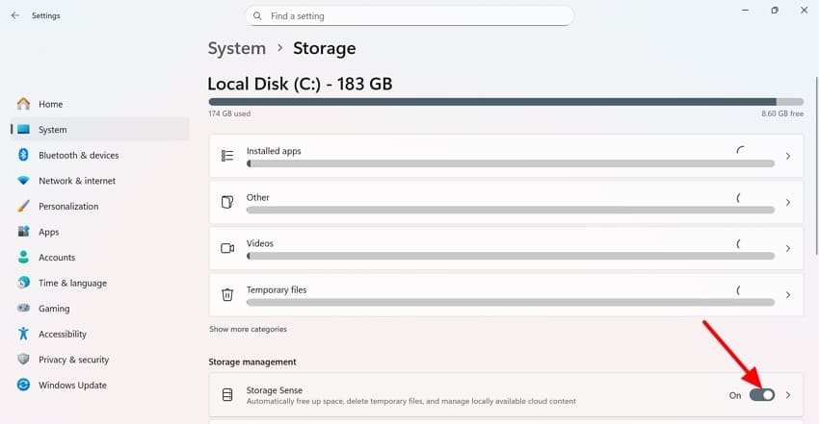This screenshot has width=819, height=424.
Task: Click the Apps icon in sidebar
Action: point(23,232)
